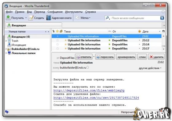Star recipient bukkollaider@1nsk.ru contact
The image size is (172, 121).
coord(88,67)
